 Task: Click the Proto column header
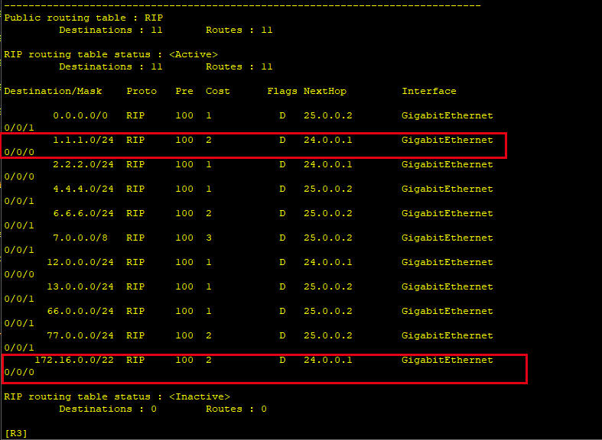tap(142, 91)
